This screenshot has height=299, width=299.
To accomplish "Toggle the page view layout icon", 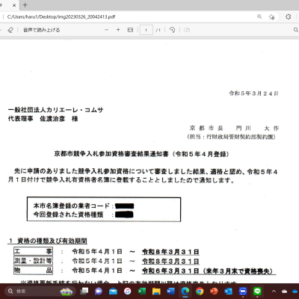I will 187,30.
